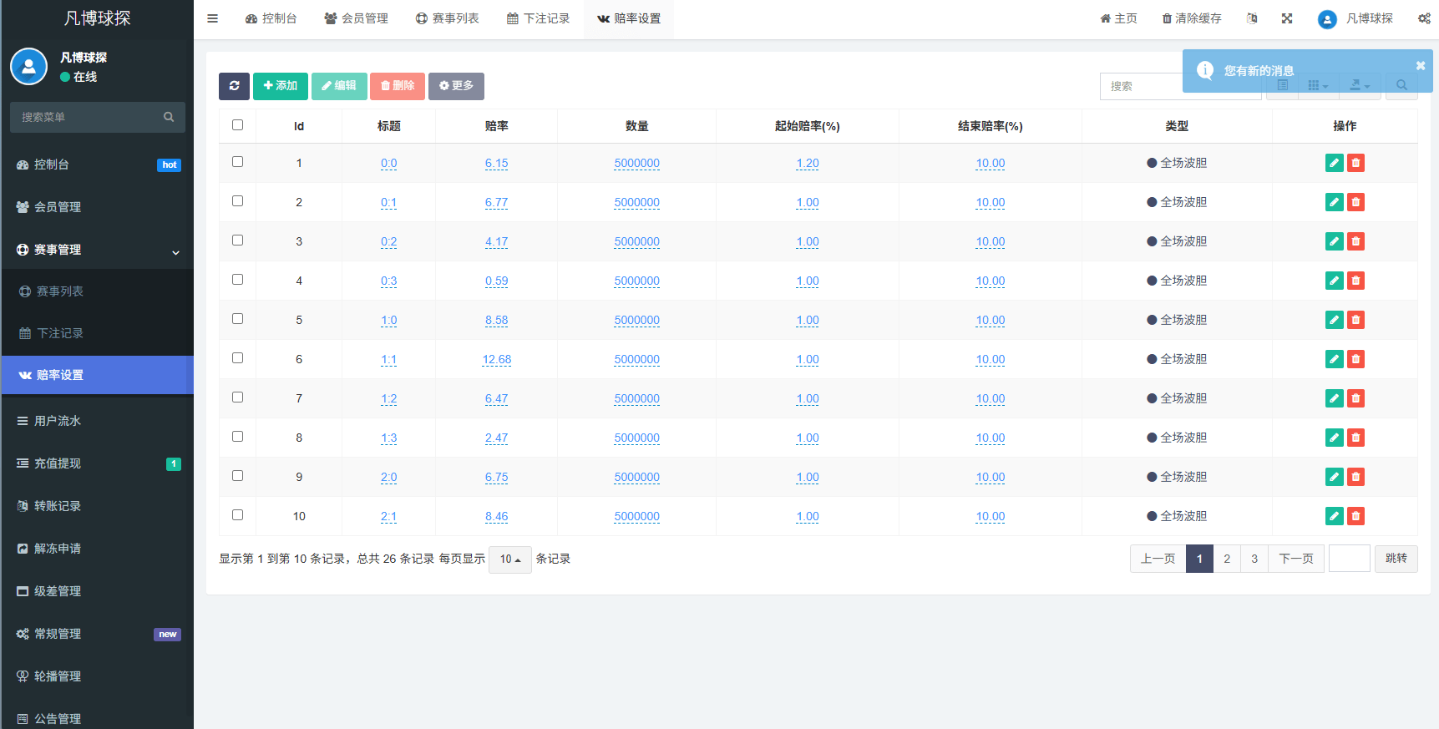Click the language switch icon in the top bar
The image size is (1439, 729).
[x=1251, y=18]
